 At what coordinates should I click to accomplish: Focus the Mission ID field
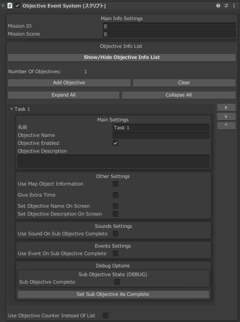click(x=169, y=26)
